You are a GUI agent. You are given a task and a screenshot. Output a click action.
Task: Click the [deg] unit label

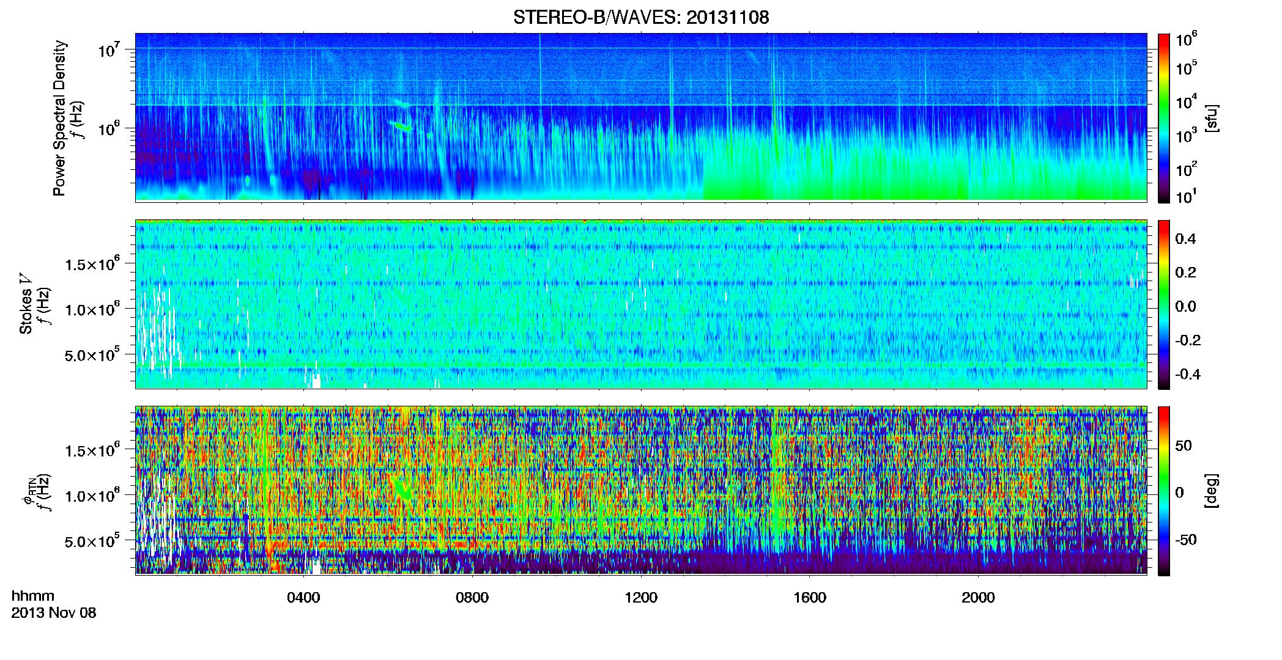(x=1212, y=491)
